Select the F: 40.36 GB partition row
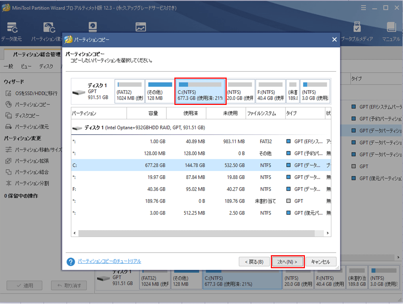Screen dimensions: 403x304 (x=201, y=189)
